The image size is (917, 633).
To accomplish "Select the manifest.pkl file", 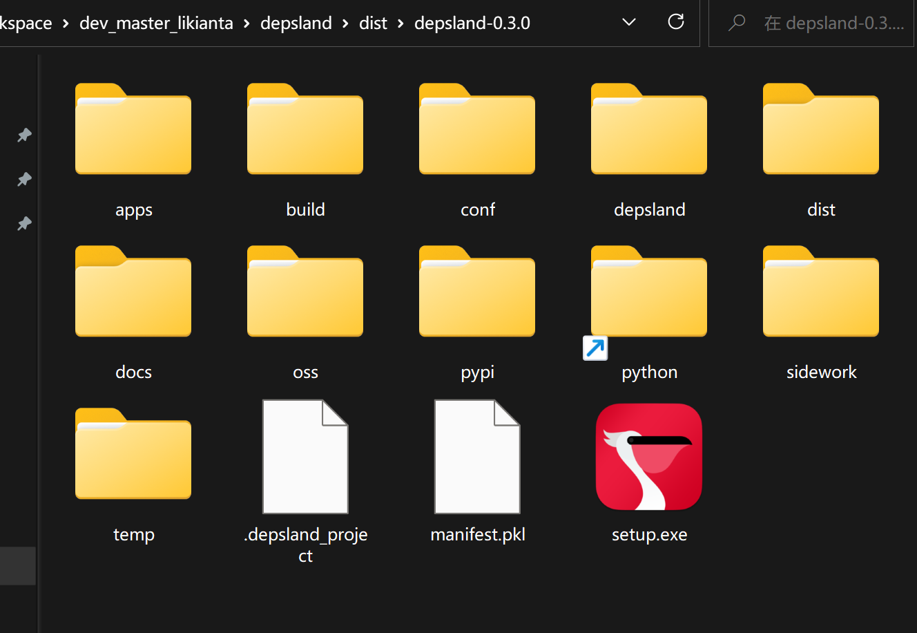I will [477, 456].
